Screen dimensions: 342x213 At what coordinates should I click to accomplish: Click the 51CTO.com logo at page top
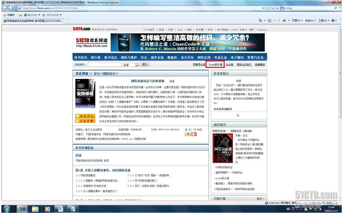[x=81, y=29]
